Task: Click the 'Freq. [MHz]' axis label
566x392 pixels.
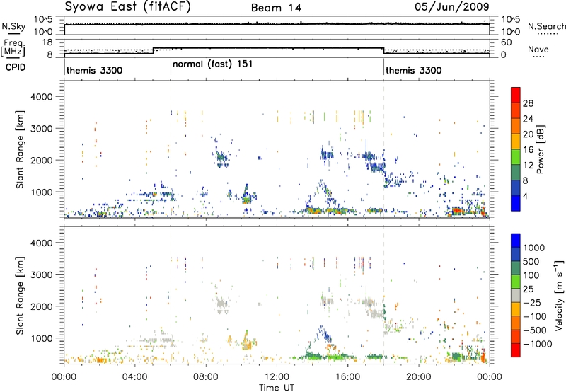Action: click(x=13, y=48)
